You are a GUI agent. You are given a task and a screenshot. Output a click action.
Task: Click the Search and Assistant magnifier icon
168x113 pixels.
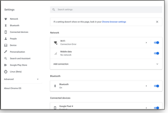(5, 59)
